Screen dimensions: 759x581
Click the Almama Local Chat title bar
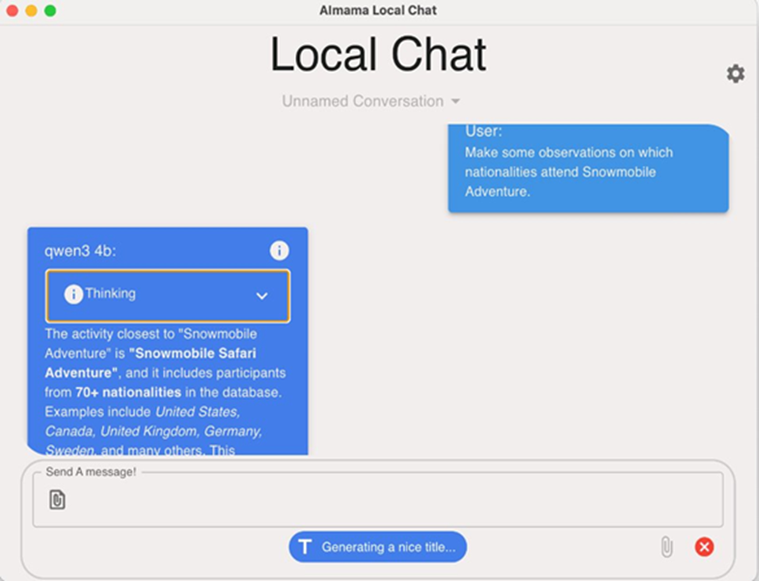pyautogui.click(x=378, y=11)
